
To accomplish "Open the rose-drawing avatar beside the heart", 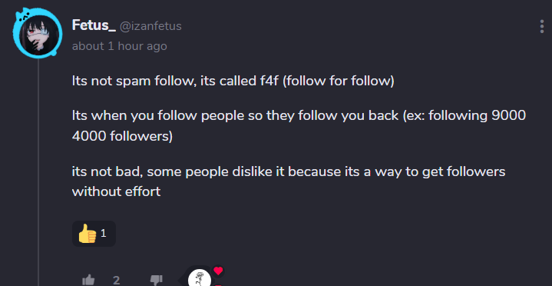I will tap(200, 278).
